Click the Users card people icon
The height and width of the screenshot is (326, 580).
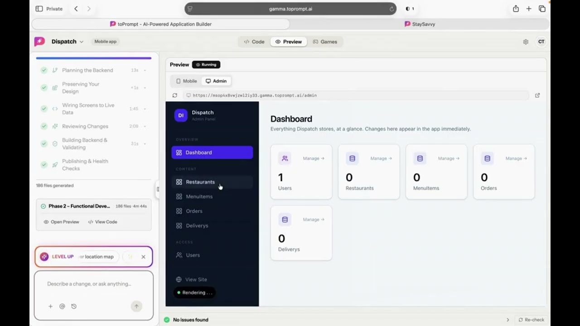coord(285,158)
